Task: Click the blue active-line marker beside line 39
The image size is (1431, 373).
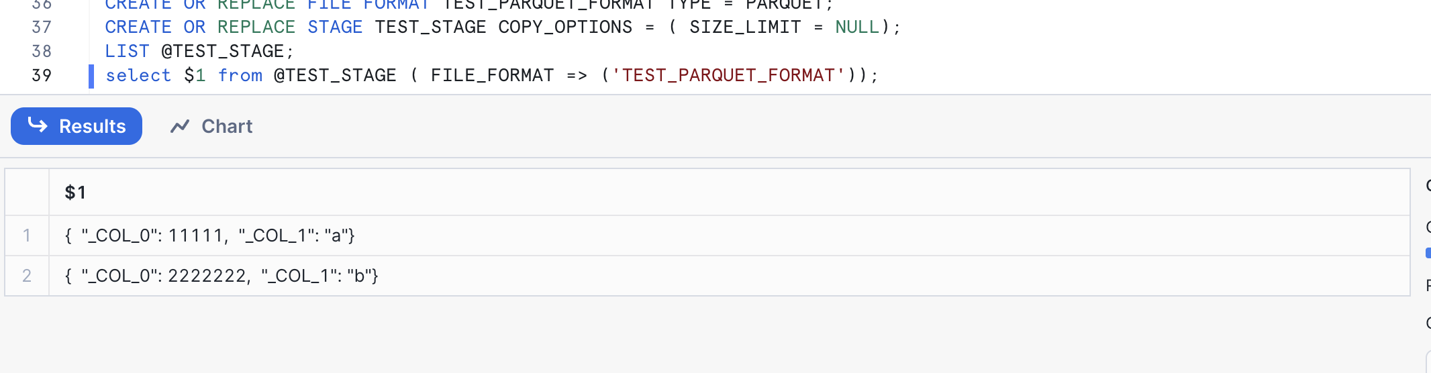Action: click(91, 76)
